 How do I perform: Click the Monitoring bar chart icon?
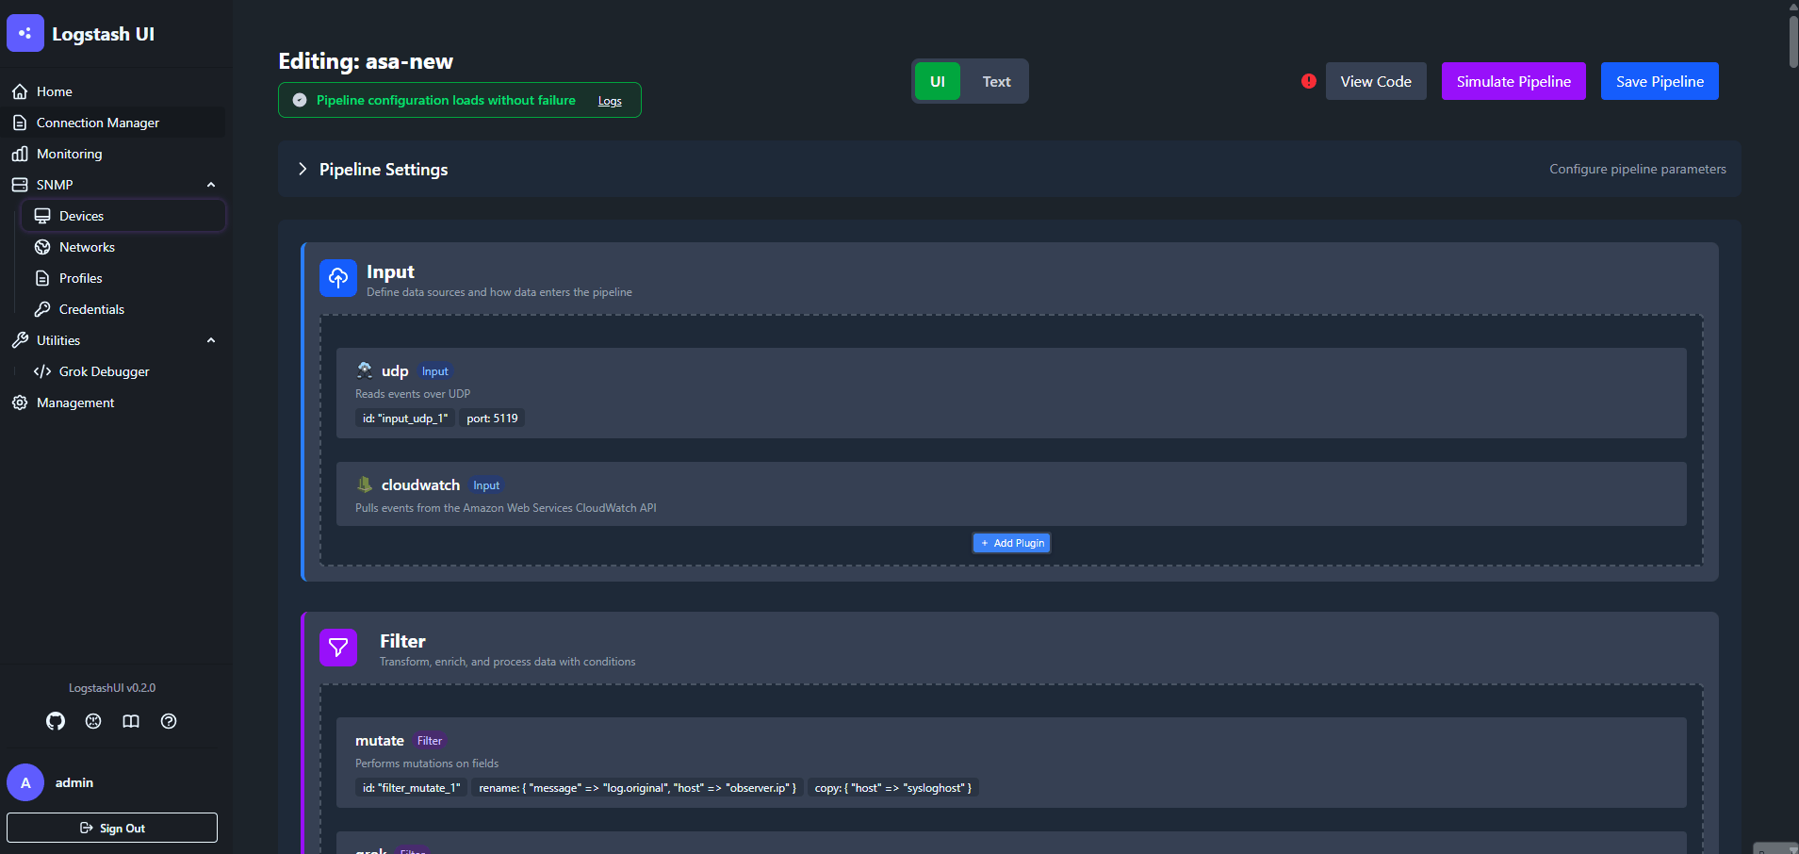click(20, 154)
